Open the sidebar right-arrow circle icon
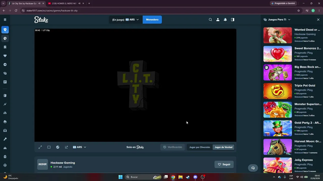This screenshot has height=181, width=323. [x=5, y=65]
